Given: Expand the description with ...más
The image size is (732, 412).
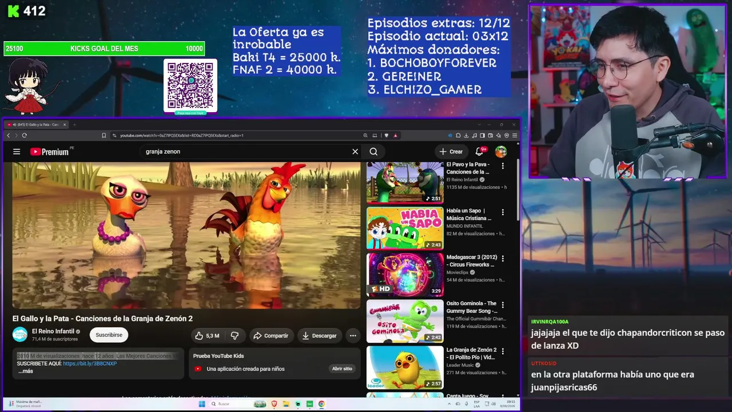Looking at the screenshot, I should 26,371.
